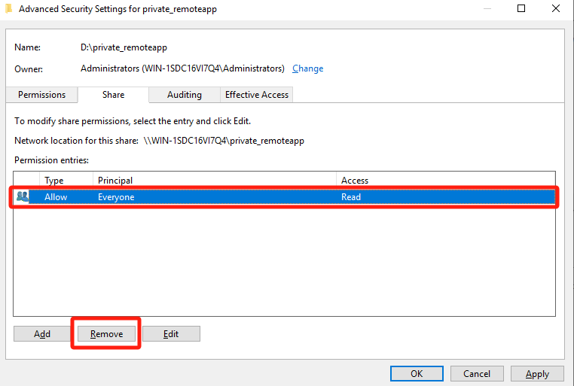Open the Auditing tab
The height and width of the screenshot is (386, 574).
pos(185,95)
